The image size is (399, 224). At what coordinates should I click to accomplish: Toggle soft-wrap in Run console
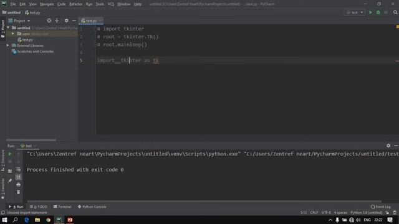(x=18, y=169)
